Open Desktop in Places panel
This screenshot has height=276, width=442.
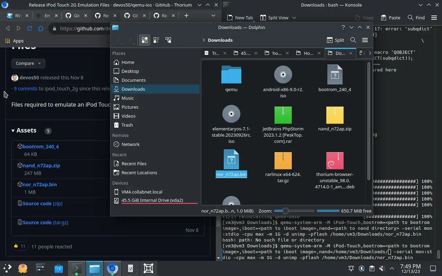pyautogui.click(x=155, y=71)
